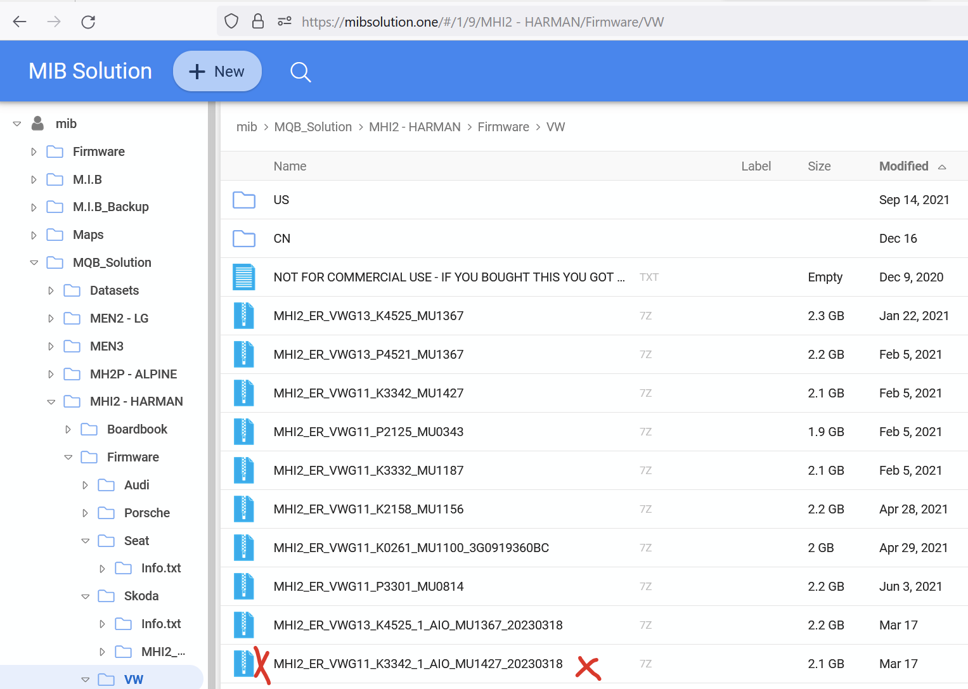This screenshot has width=968, height=689.
Task: Click the browser address bar URL
Action: (x=482, y=22)
